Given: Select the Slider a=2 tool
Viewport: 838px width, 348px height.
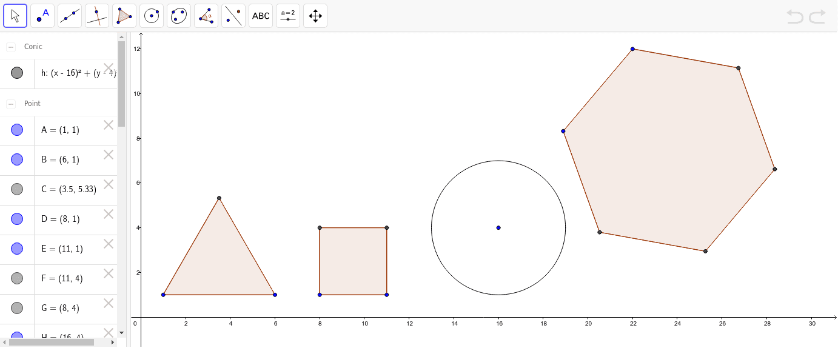Looking at the screenshot, I should [288, 16].
